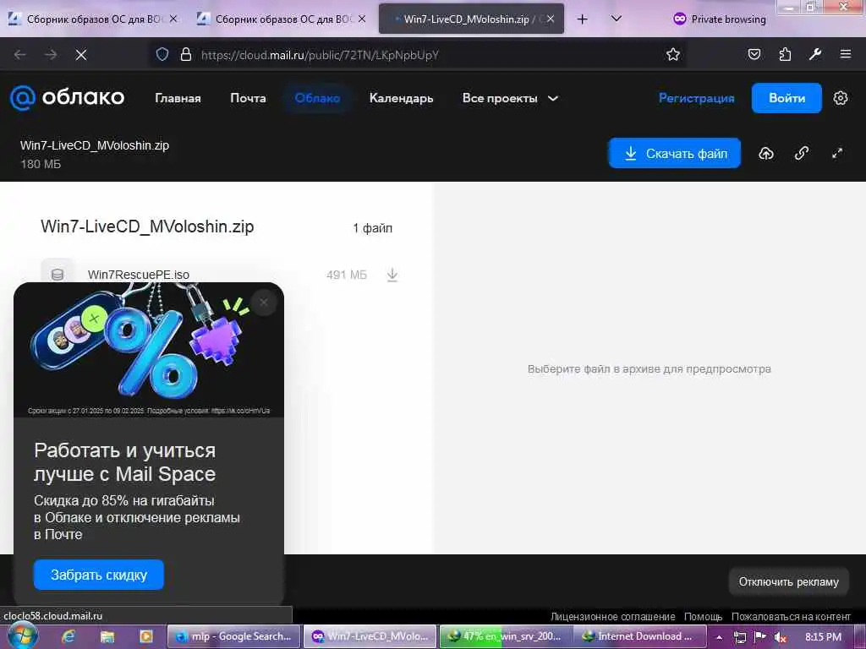
Task: Open Windows Explorer folder on taskbar
Action: pos(107,636)
